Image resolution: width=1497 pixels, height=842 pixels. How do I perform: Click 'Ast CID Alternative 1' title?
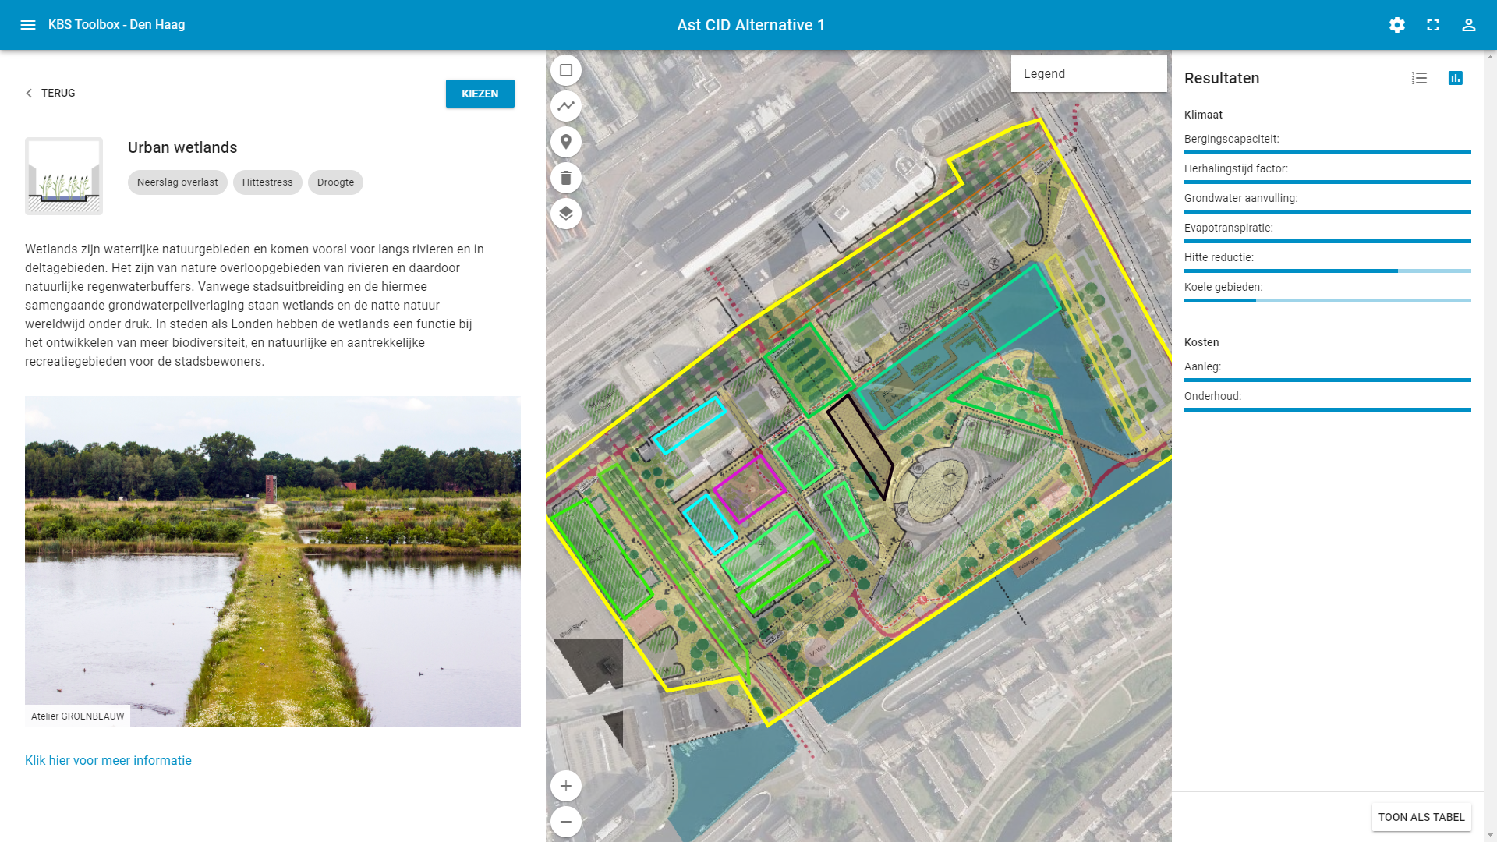(x=751, y=25)
